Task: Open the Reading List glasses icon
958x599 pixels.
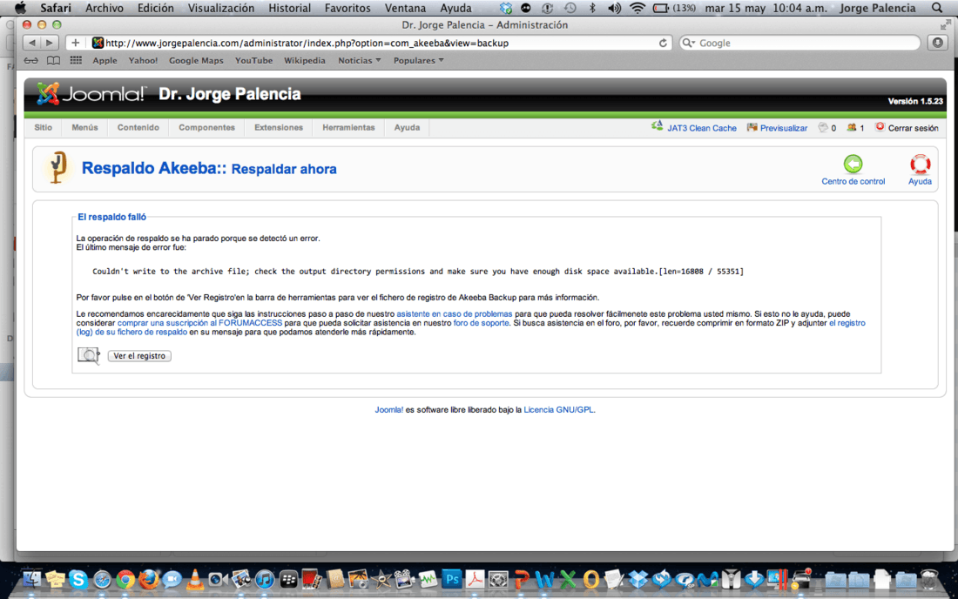Action: (31, 60)
